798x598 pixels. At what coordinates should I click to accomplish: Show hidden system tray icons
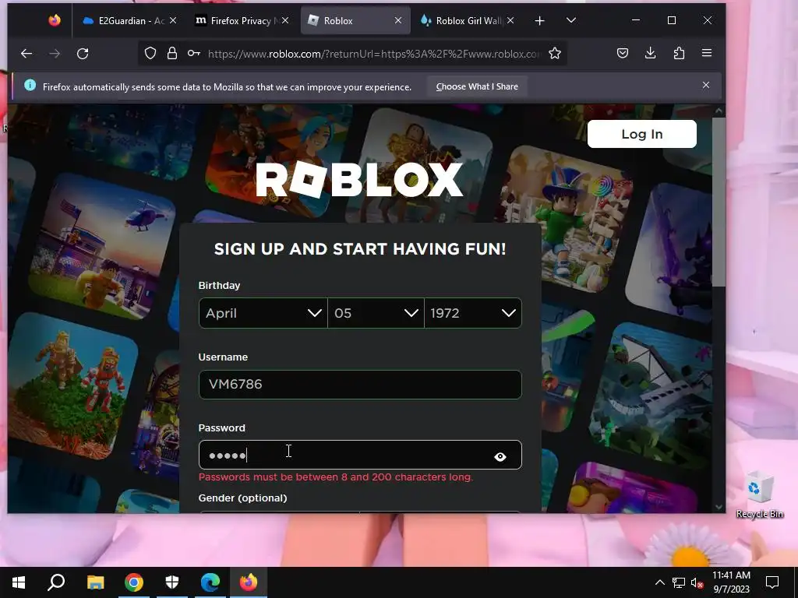click(x=659, y=582)
